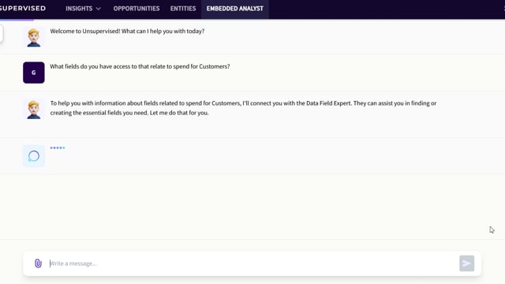Click the chat bubble typing indicator icon
Screen dimensions: 505x284
(34, 156)
